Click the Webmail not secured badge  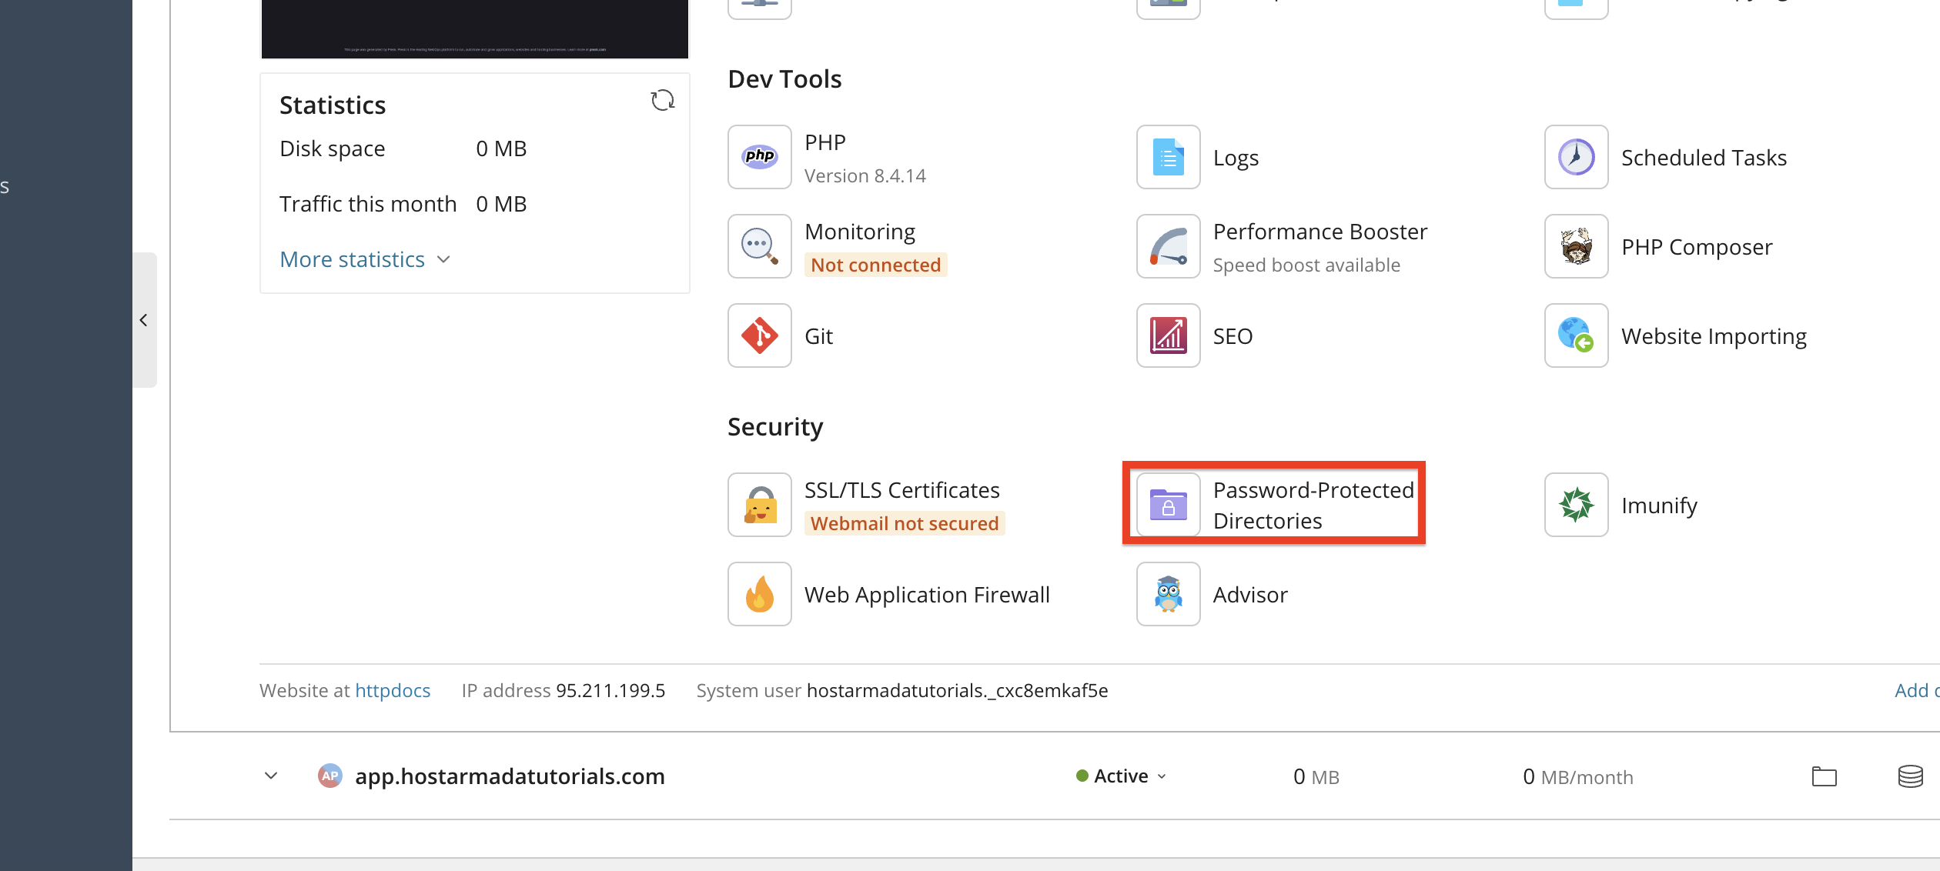click(x=905, y=524)
